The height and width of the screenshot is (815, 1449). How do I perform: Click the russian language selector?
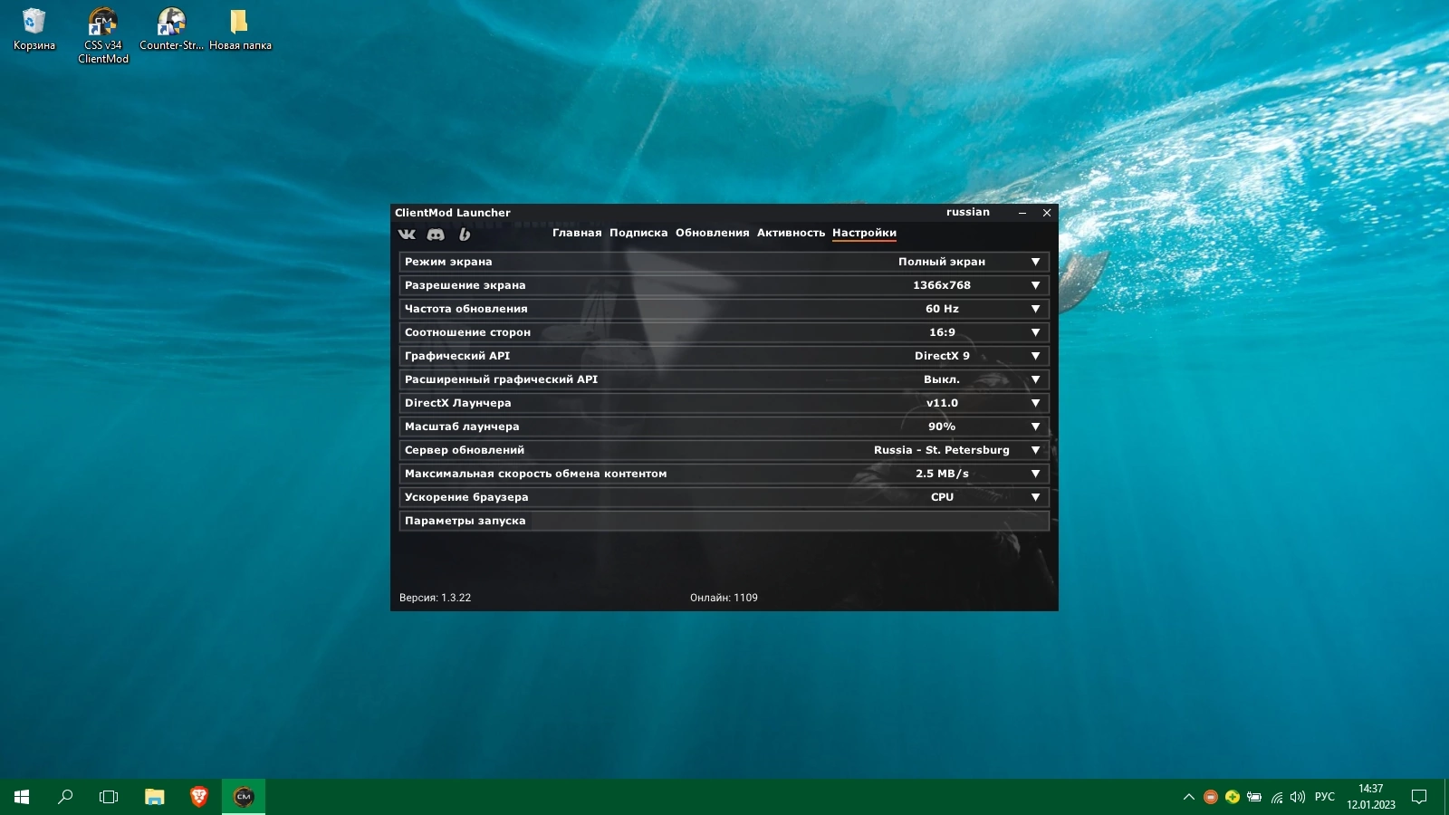click(967, 212)
